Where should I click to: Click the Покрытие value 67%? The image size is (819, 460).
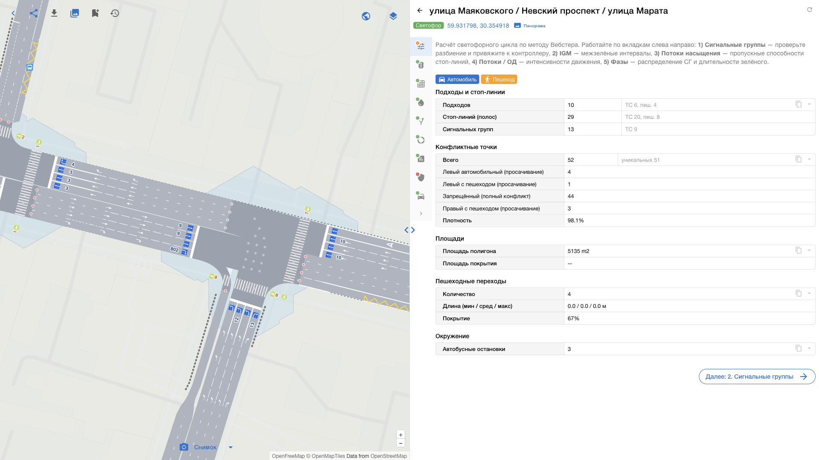tap(573, 319)
